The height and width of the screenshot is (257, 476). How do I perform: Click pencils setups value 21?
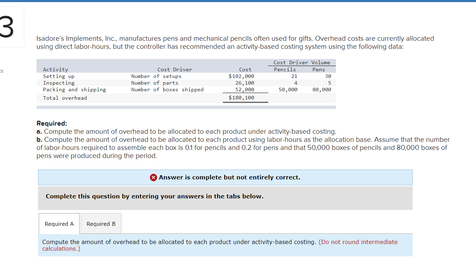(294, 76)
